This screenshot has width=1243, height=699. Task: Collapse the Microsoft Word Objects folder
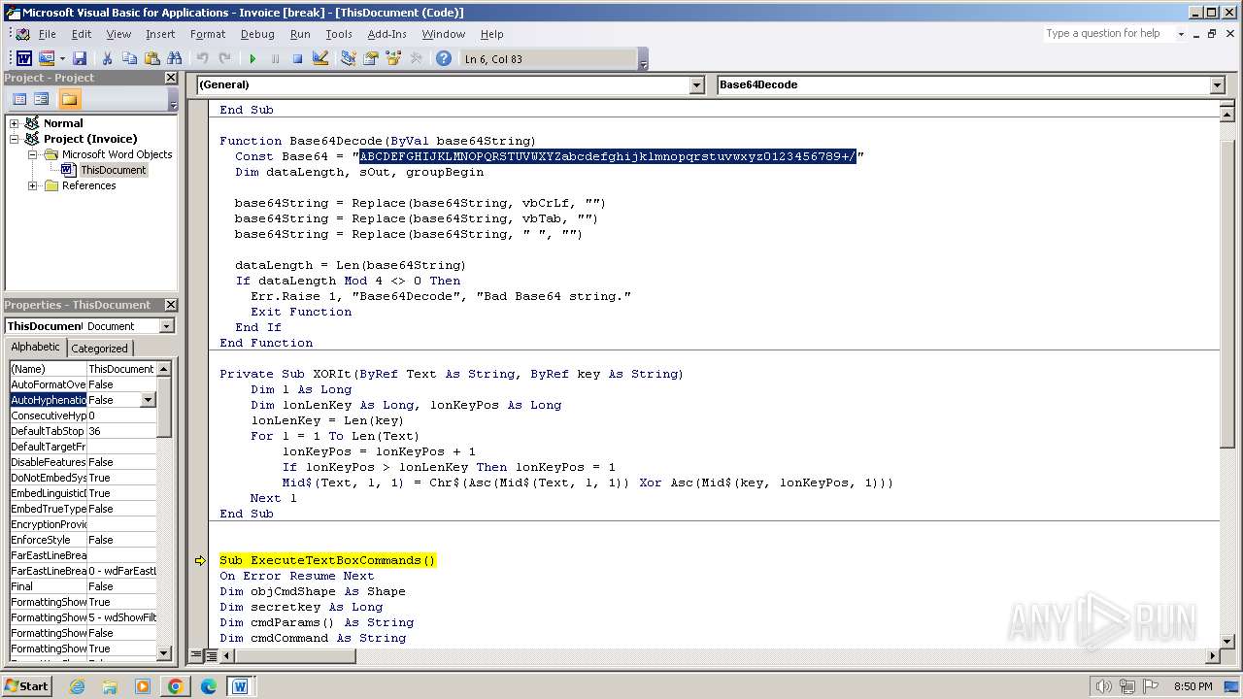pos(33,154)
